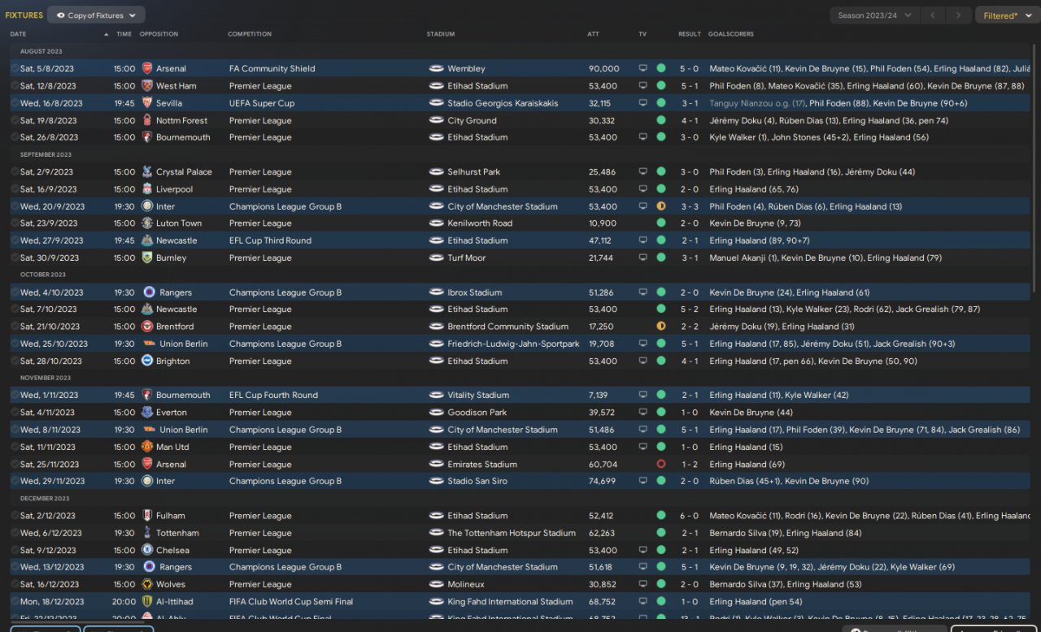Click the Burnley club crest
Image resolution: width=1041 pixels, height=632 pixels.
coord(147,258)
